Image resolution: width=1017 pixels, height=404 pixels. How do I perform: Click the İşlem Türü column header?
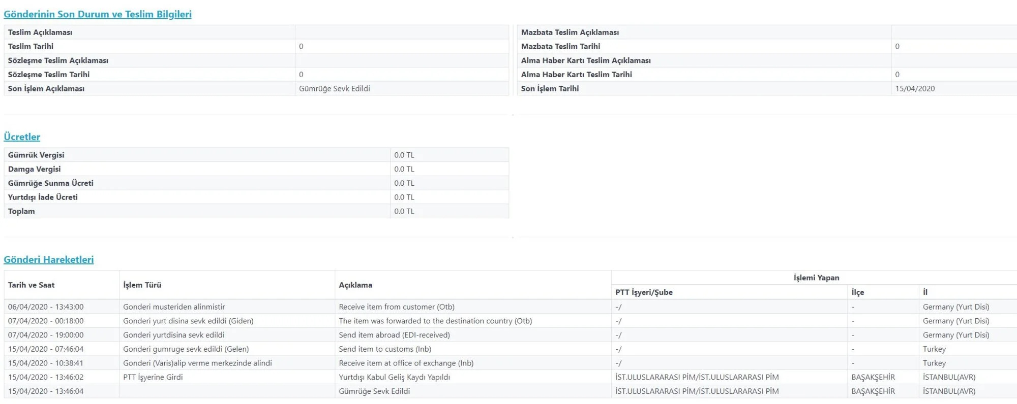pos(142,285)
